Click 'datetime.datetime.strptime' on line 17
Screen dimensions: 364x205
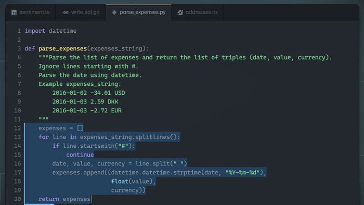point(156,173)
